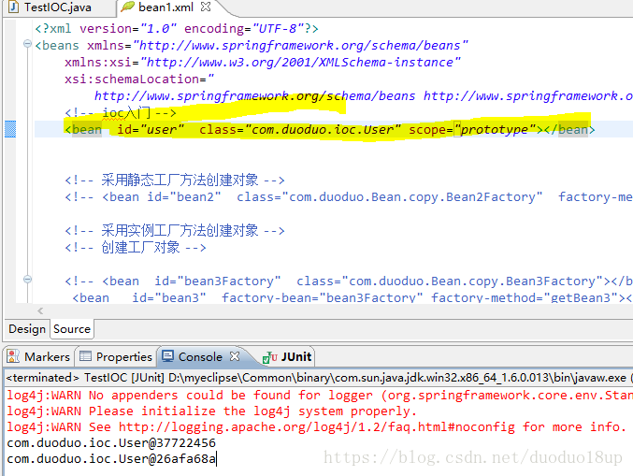Click the blue marker in the editor's left ruler
633x476 pixels.
click(x=10, y=129)
